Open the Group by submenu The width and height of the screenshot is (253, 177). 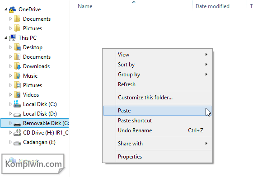tap(157, 75)
